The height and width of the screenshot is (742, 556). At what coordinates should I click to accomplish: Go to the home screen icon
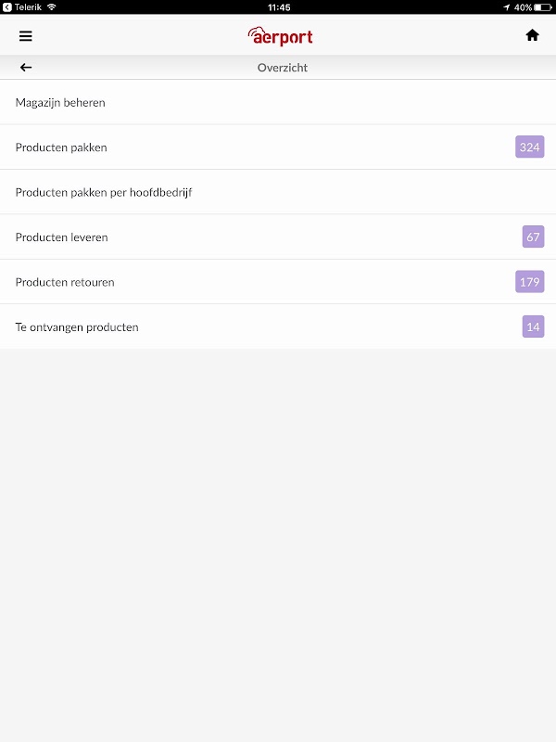(532, 35)
